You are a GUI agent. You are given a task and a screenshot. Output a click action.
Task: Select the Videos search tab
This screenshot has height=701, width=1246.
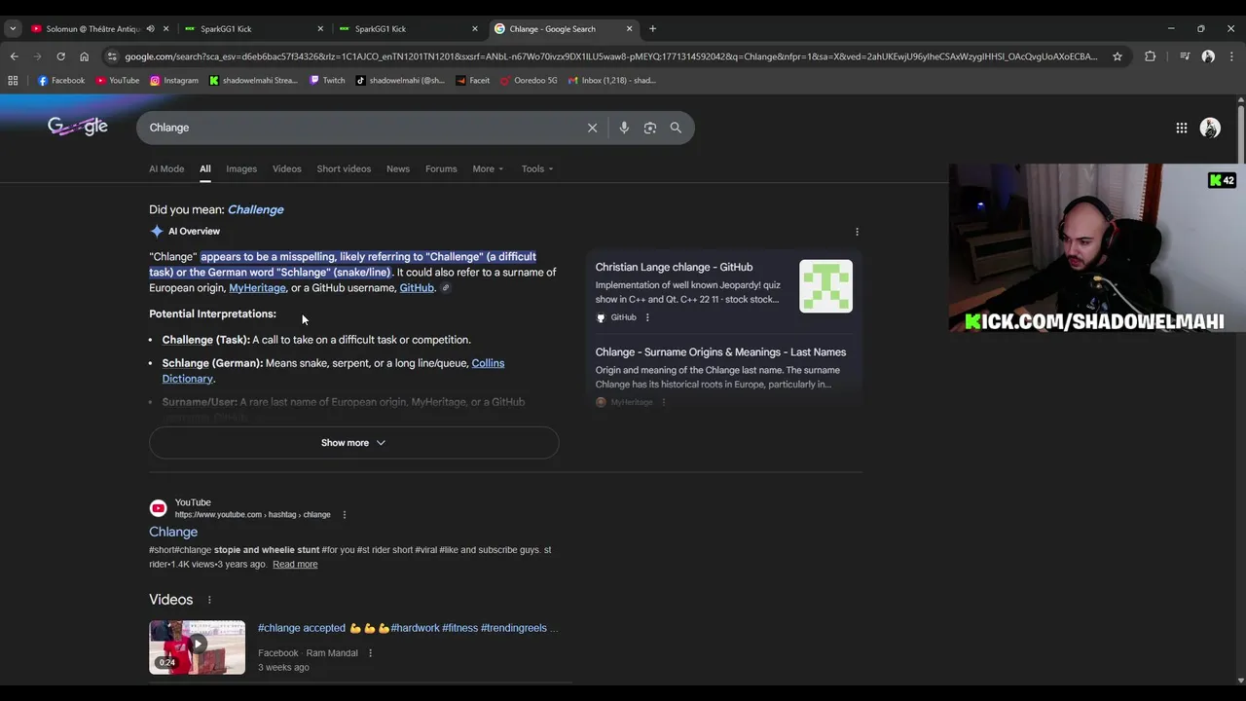point(286,168)
